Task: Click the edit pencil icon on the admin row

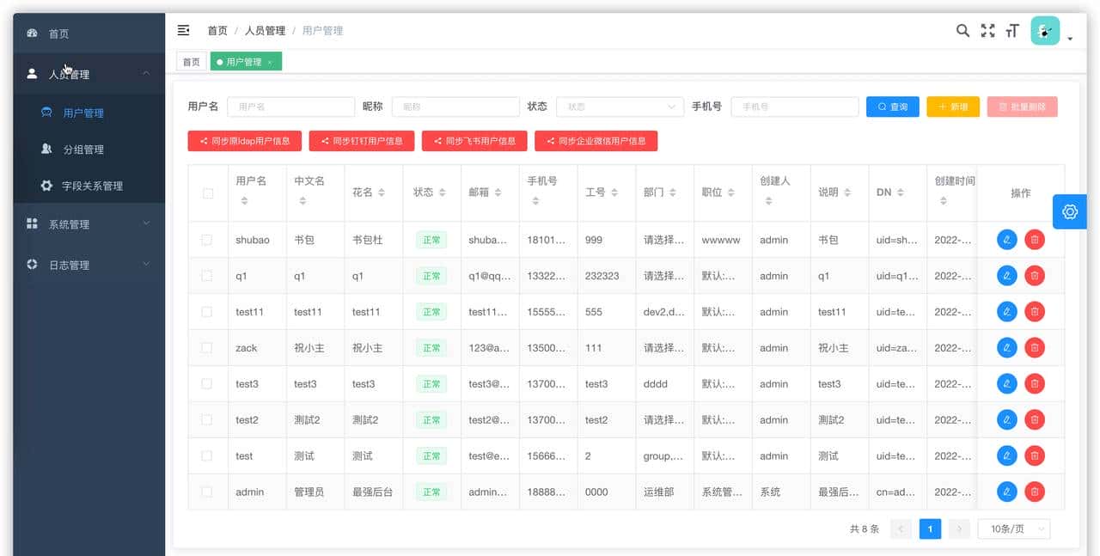Action: pyautogui.click(x=1006, y=492)
